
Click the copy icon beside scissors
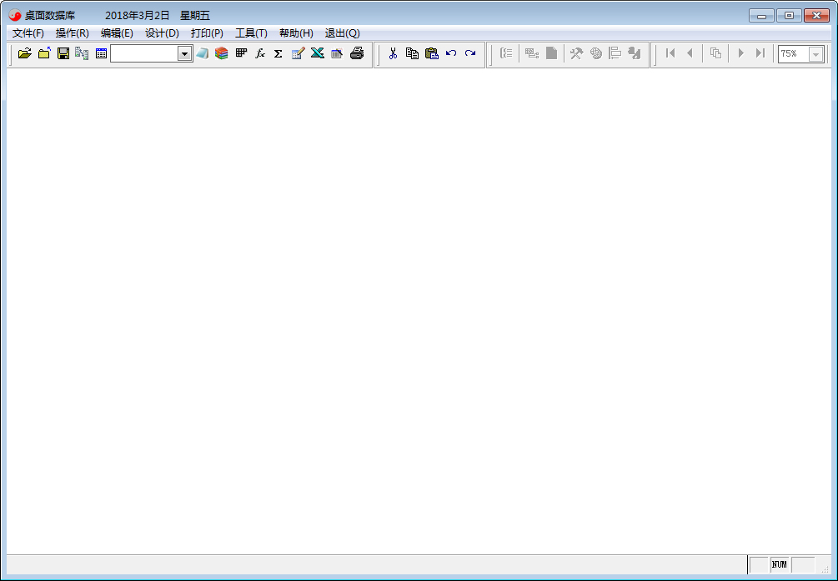coord(412,53)
